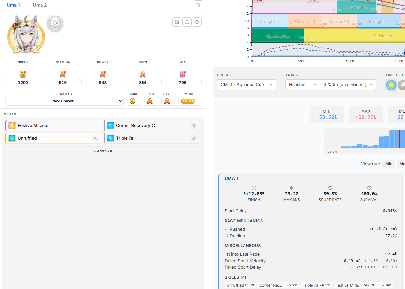405x289 pixels.
Task: Select the cloudy time-of-day icon
Action: (x=402, y=85)
